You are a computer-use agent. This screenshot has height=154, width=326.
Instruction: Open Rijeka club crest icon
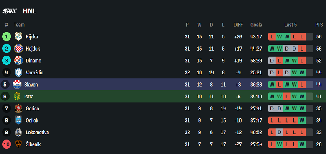18,37
